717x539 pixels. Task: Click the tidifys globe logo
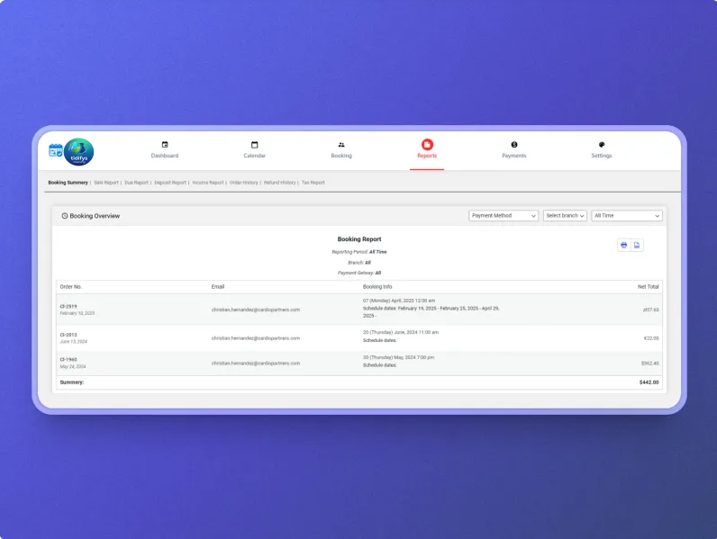pyautogui.click(x=79, y=152)
